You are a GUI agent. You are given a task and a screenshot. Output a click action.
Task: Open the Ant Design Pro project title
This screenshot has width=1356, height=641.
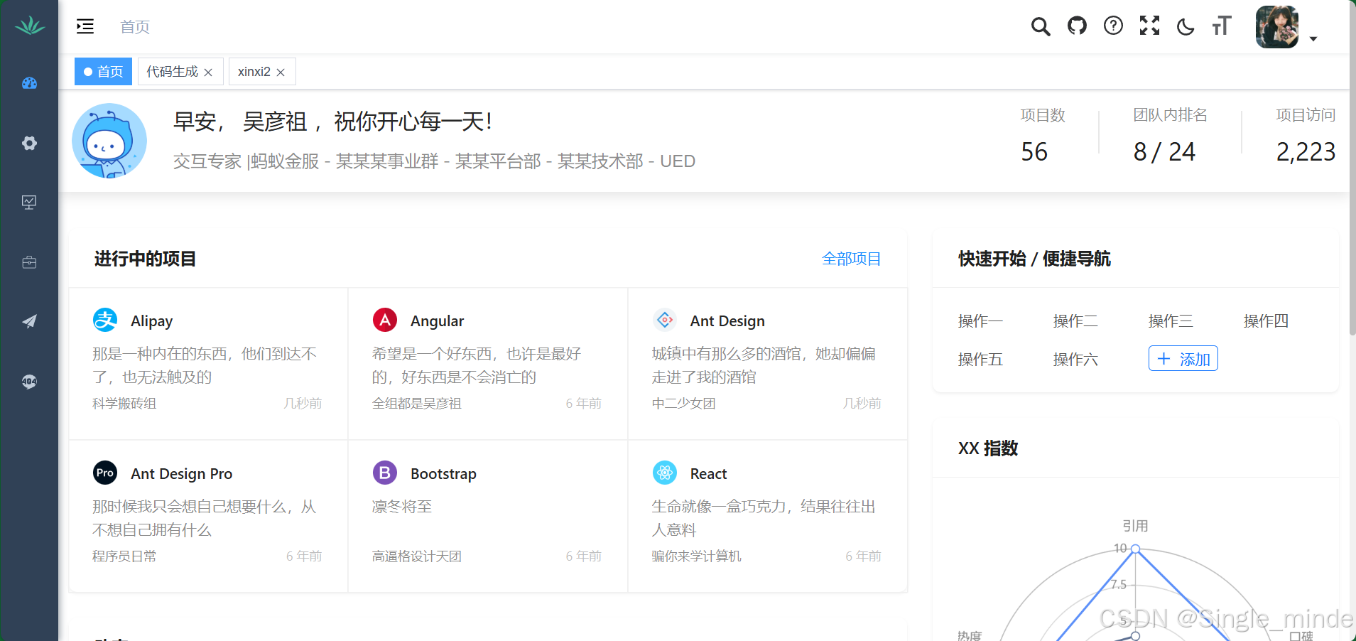[x=181, y=474]
